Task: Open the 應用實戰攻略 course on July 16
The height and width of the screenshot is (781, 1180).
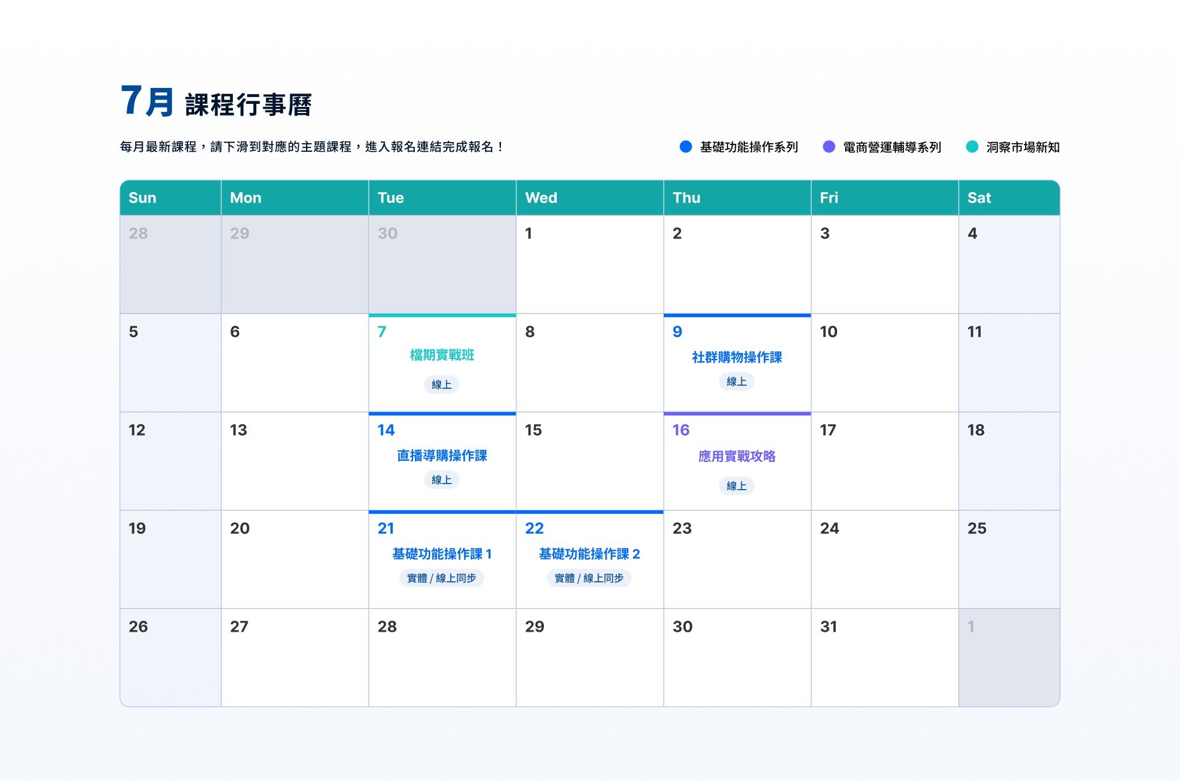Action: 737,457
